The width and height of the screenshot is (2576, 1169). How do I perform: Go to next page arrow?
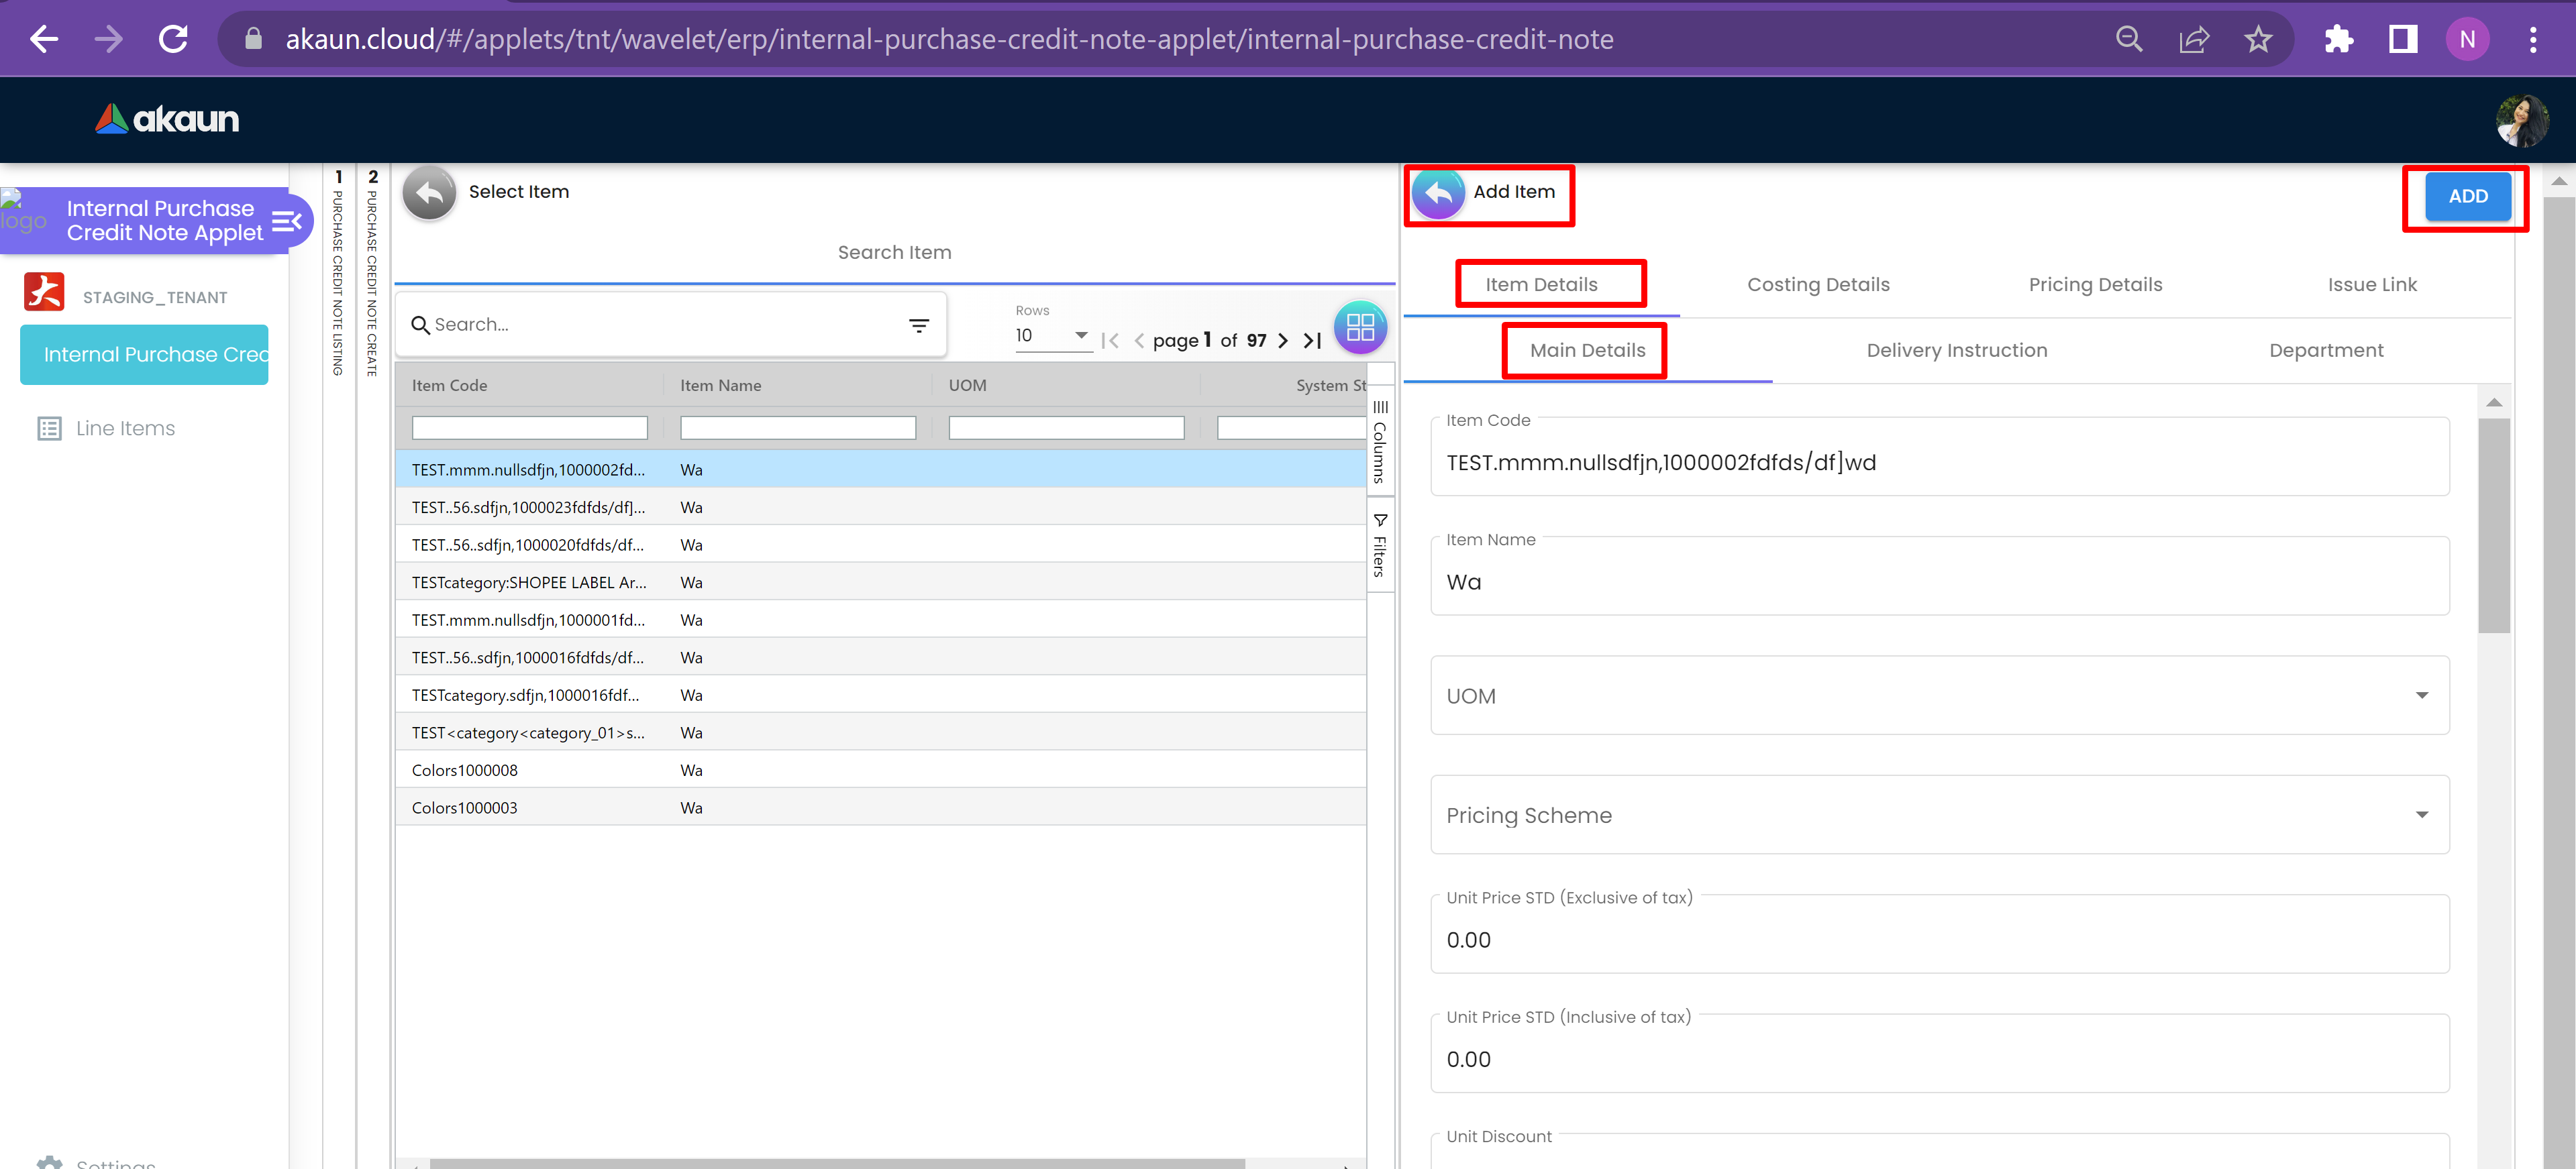click(1283, 341)
